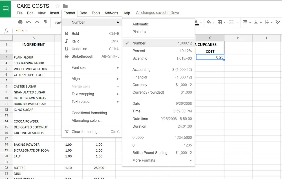The image size is (282, 179).
Task: Select cell G3 with value 0.23
Action: click(210, 57)
